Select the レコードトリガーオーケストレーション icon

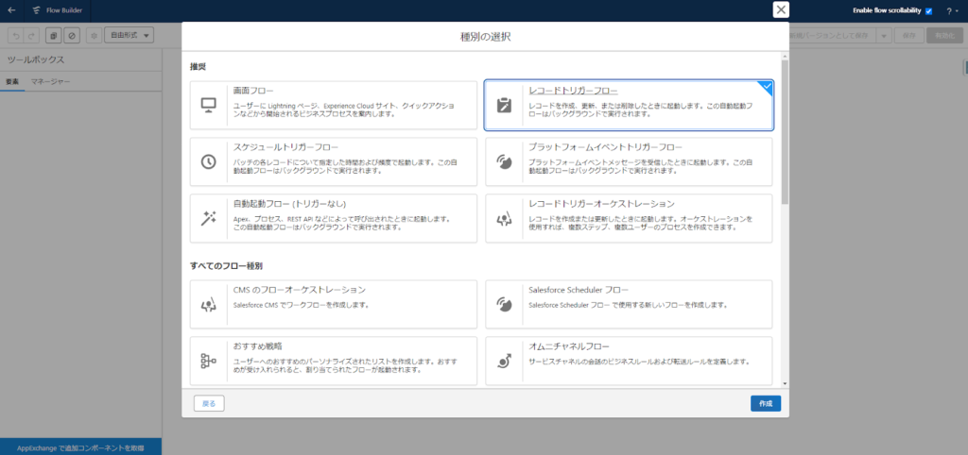pyautogui.click(x=504, y=218)
